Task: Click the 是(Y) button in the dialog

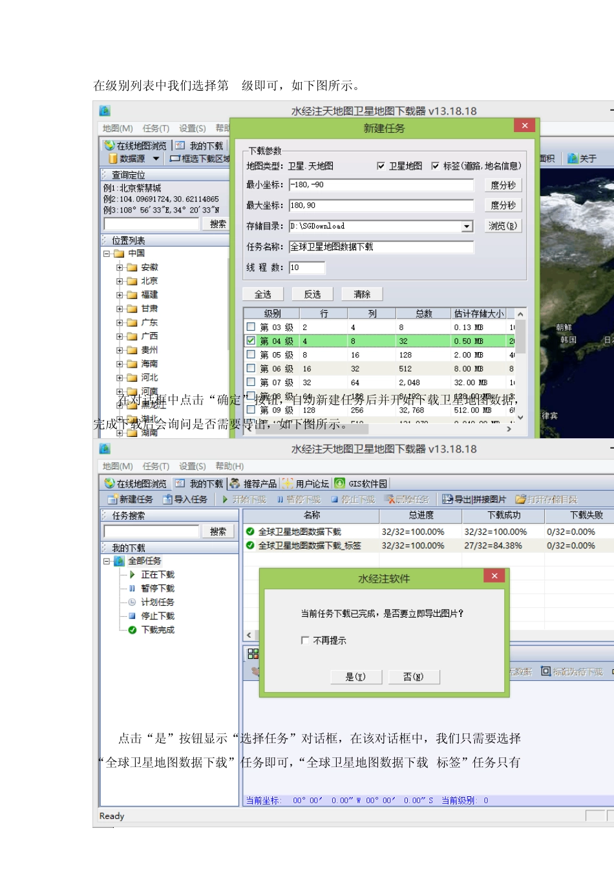Action: pos(355,677)
